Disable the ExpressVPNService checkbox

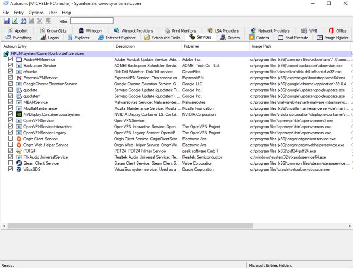(x=10, y=78)
